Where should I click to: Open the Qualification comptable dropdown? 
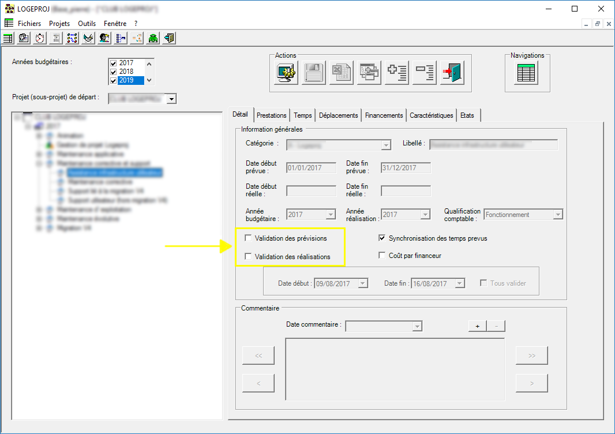(x=558, y=215)
